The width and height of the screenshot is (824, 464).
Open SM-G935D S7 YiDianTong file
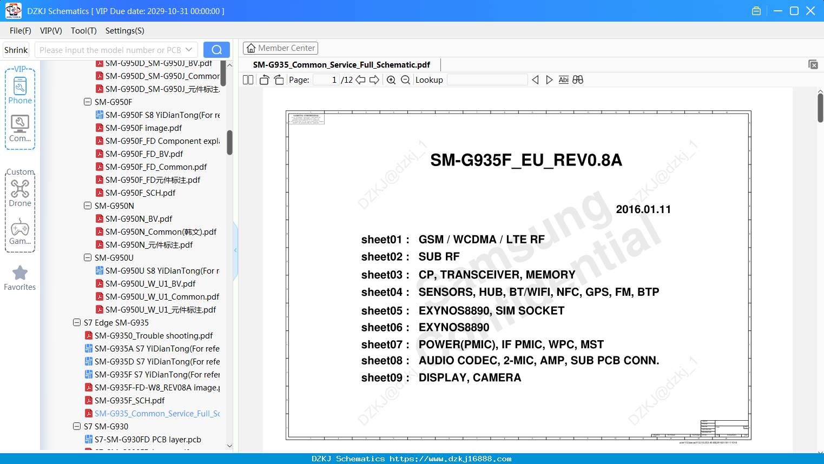(157, 361)
